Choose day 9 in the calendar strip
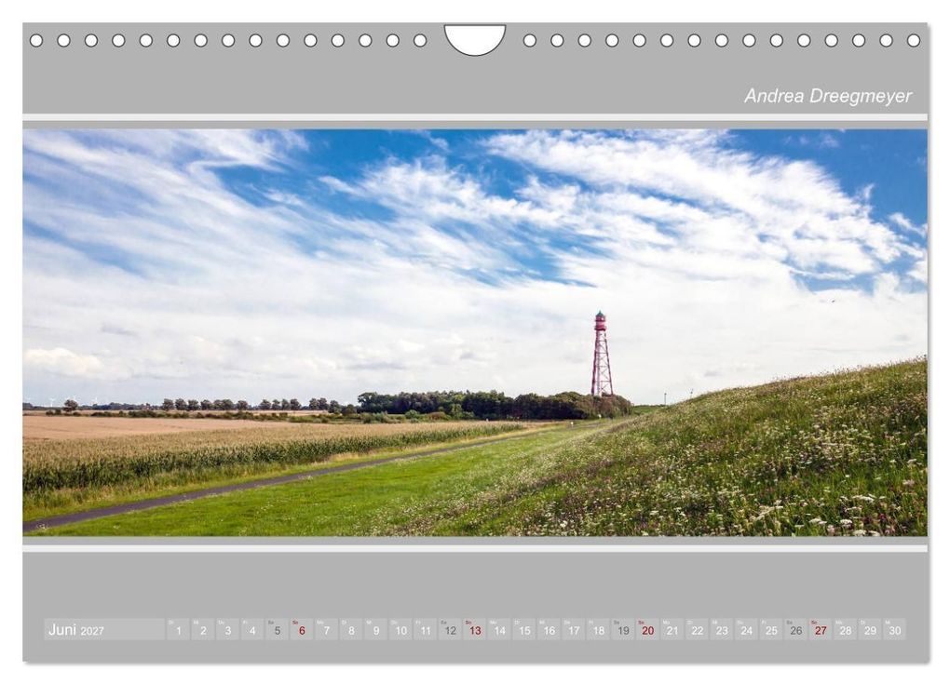950x684 pixels. (375, 629)
